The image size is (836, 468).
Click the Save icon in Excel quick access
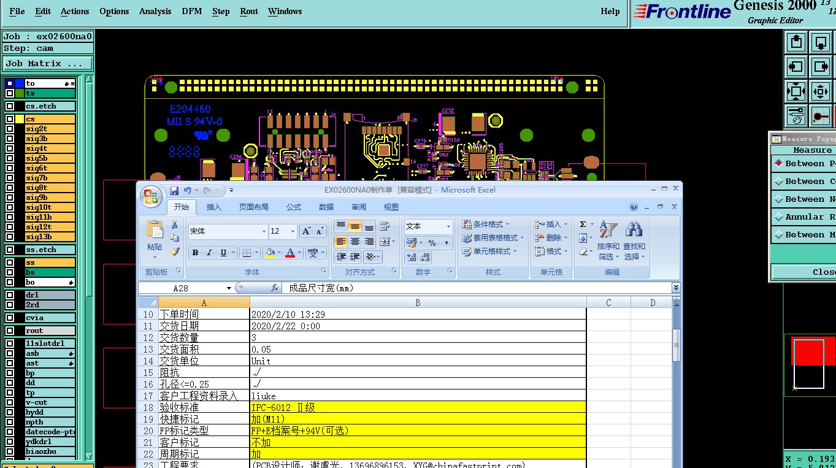click(174, 191)
